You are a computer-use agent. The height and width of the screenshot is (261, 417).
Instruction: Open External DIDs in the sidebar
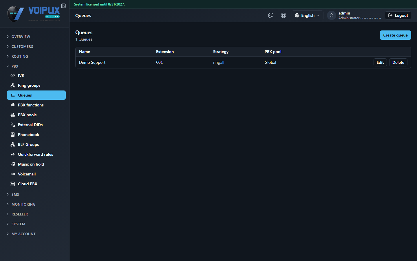pyautogui.click(x=36, y=125)
